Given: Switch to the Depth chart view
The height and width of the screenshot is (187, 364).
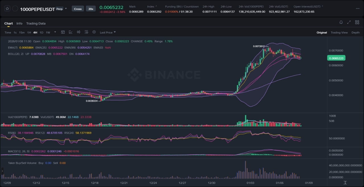Looking at the screenshot, I should click(355, 33).
